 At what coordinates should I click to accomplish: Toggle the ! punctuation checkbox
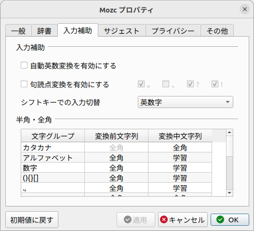215,84
